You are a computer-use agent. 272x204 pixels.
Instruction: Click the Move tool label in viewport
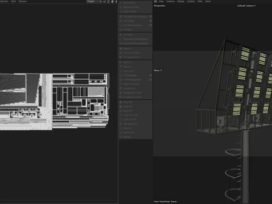(x=158, y=70)
